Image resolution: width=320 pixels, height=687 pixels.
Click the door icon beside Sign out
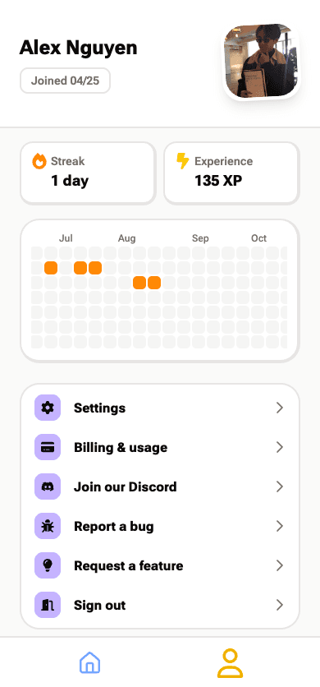pyautogui.click(x=48, y=605)
